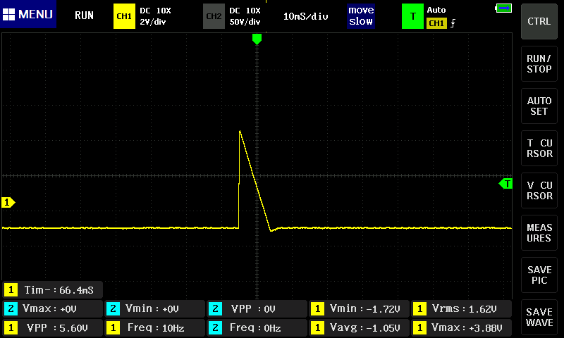Open the T CURSOR option
Viewport: 564px width, 338px height.
[x=539, y=149]
